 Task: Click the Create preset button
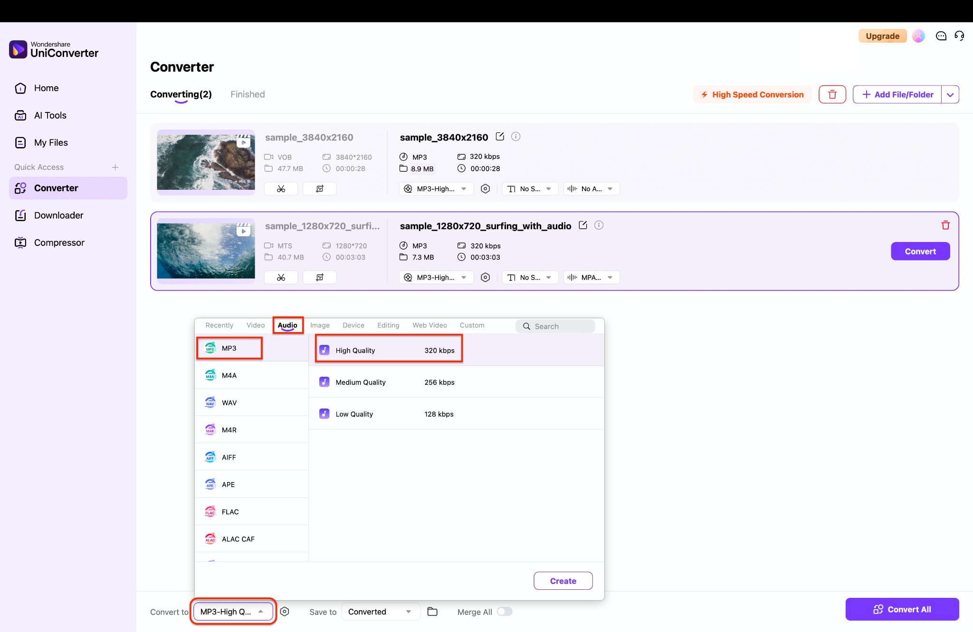(x=563, y=580)
